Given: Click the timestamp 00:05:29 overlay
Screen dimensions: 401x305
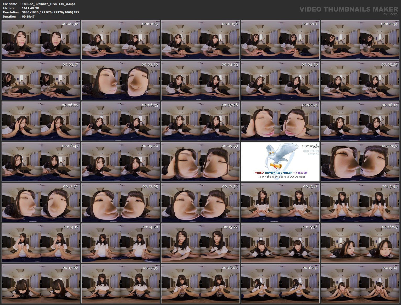Looking at the screenshot, I should [389, 65].
